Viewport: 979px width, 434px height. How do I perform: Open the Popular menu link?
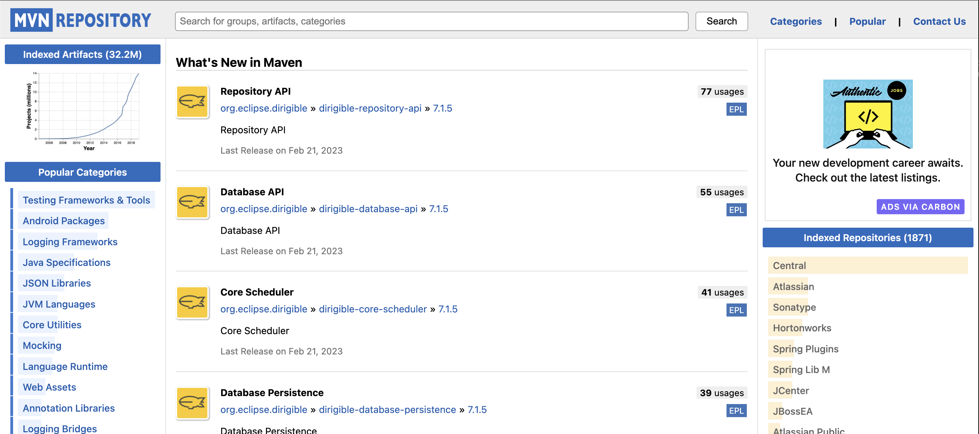pyautogui.click(x=867, y=21)
